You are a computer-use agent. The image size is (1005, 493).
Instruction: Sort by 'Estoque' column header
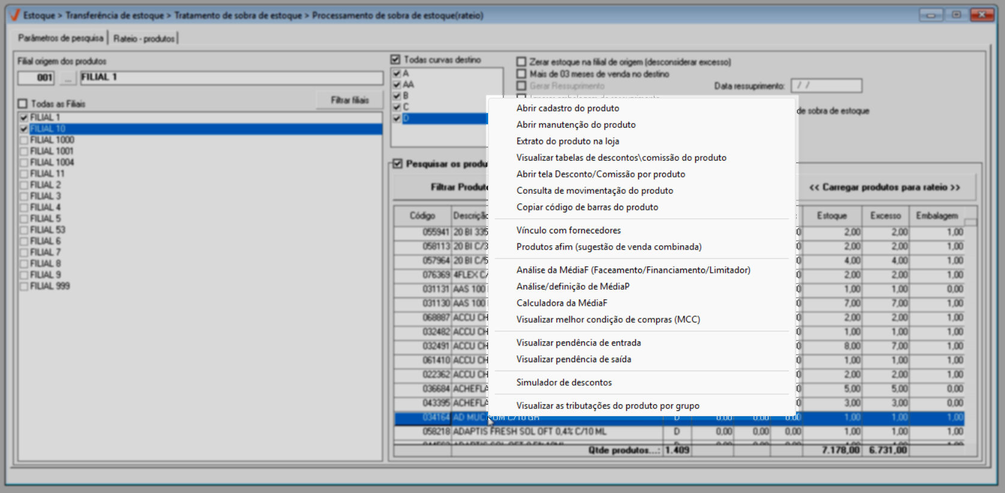(832, 216)
